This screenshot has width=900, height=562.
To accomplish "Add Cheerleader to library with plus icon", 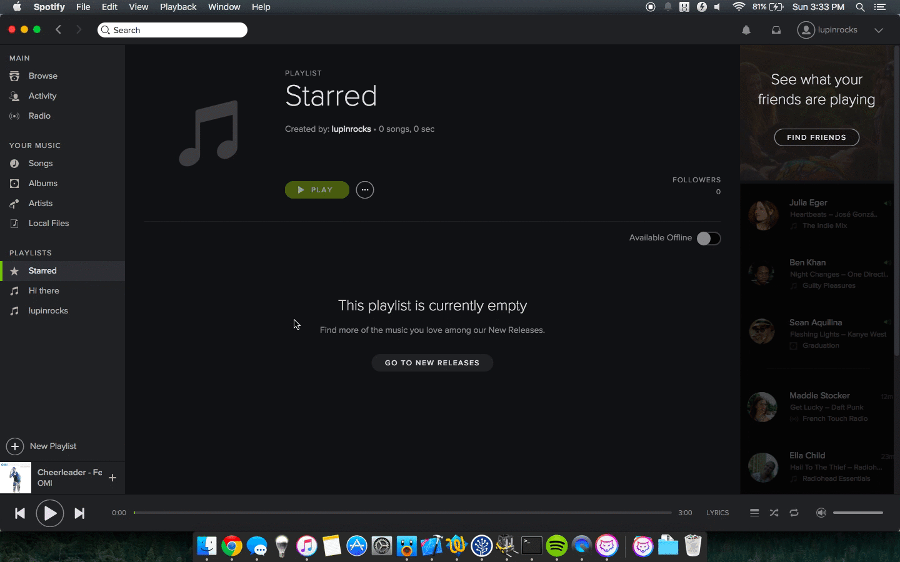I will 112,478.
